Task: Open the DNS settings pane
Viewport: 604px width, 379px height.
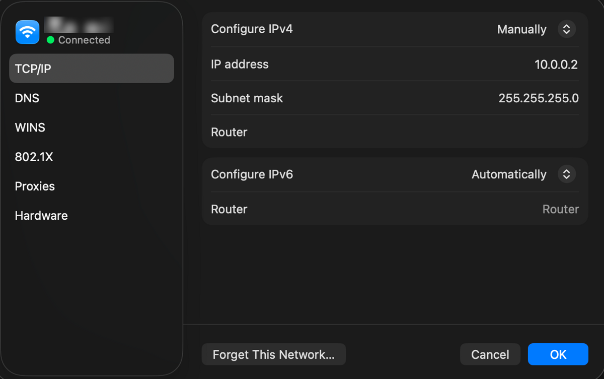Action: pyautogui.click(x=92, y=98)
